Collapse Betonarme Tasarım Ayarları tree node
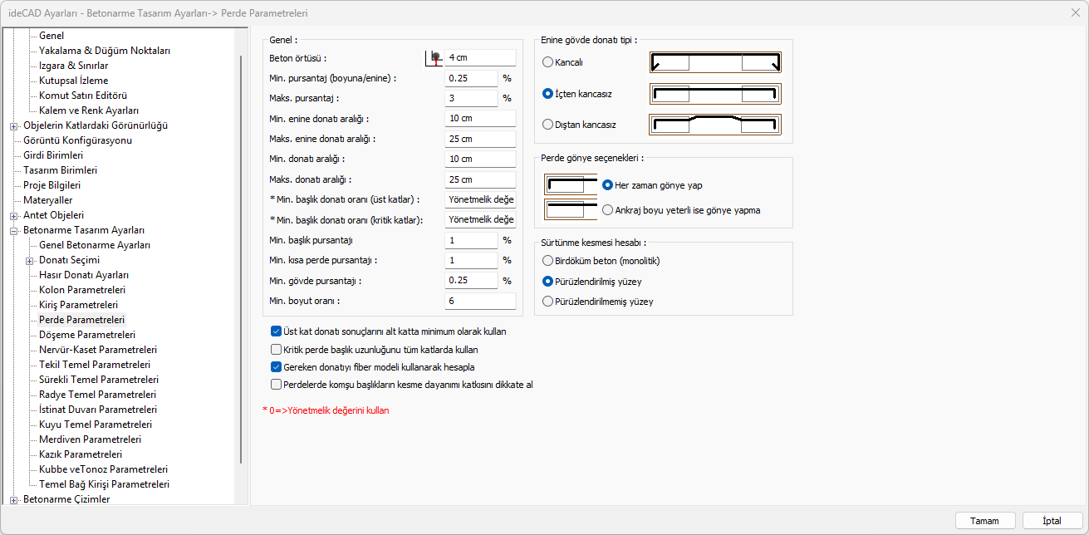The width and height of the screenshot is (1089, 535). [13, 231]
